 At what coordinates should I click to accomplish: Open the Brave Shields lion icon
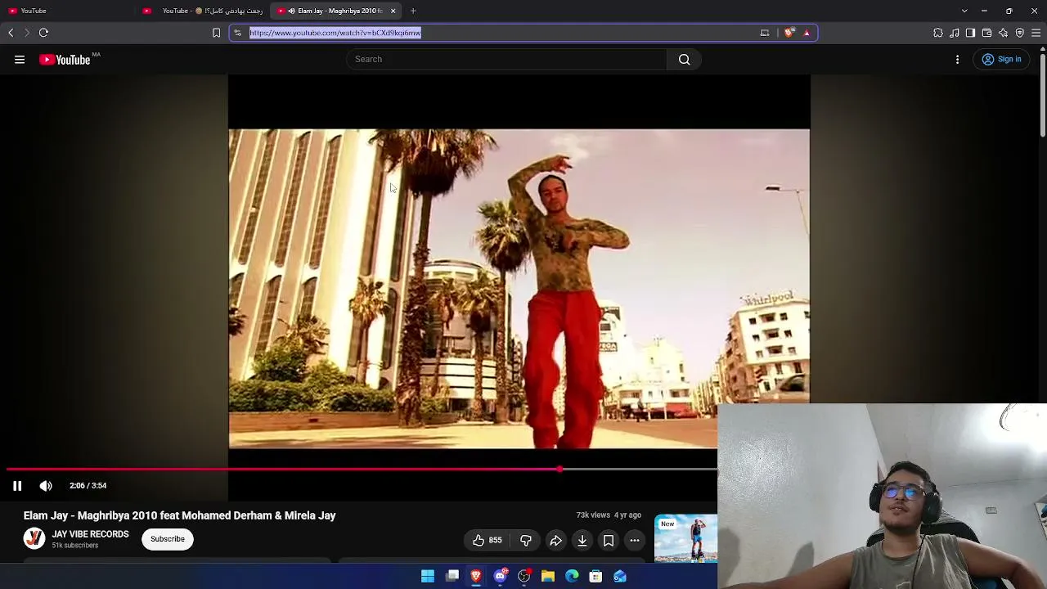click(x=789, y=33)
